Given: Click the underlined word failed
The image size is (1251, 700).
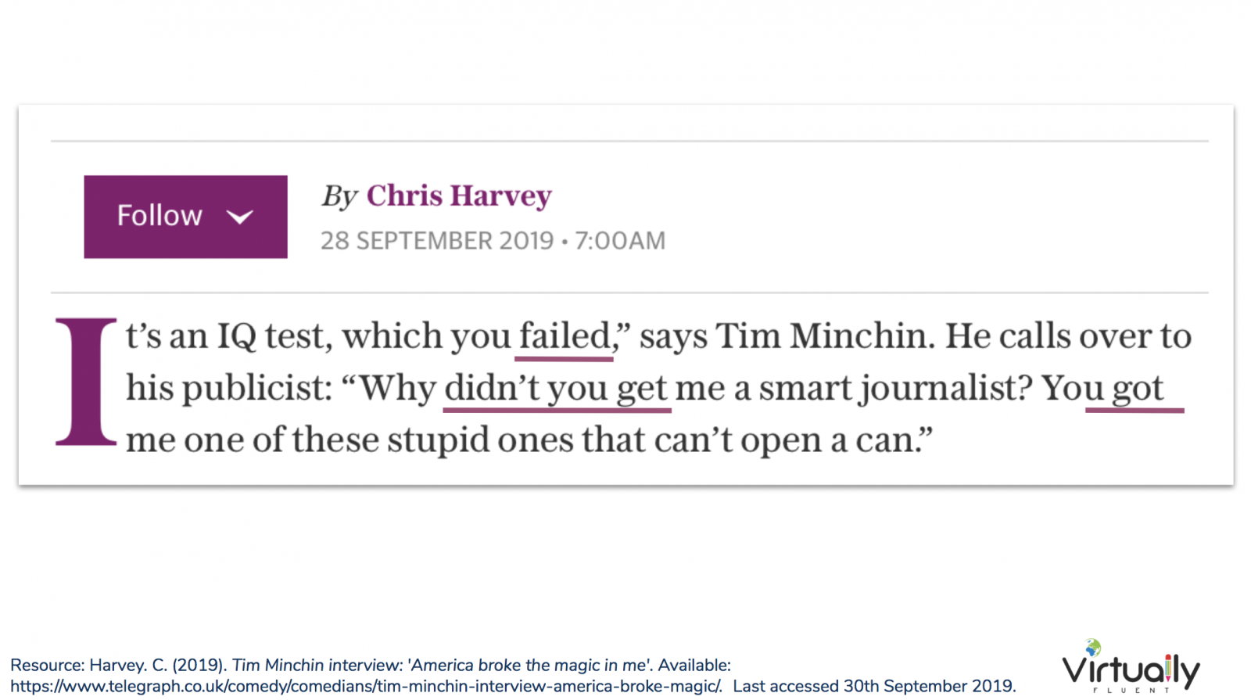Looking at the screenshot, I should pyautogui.click(x=564, y=336).
